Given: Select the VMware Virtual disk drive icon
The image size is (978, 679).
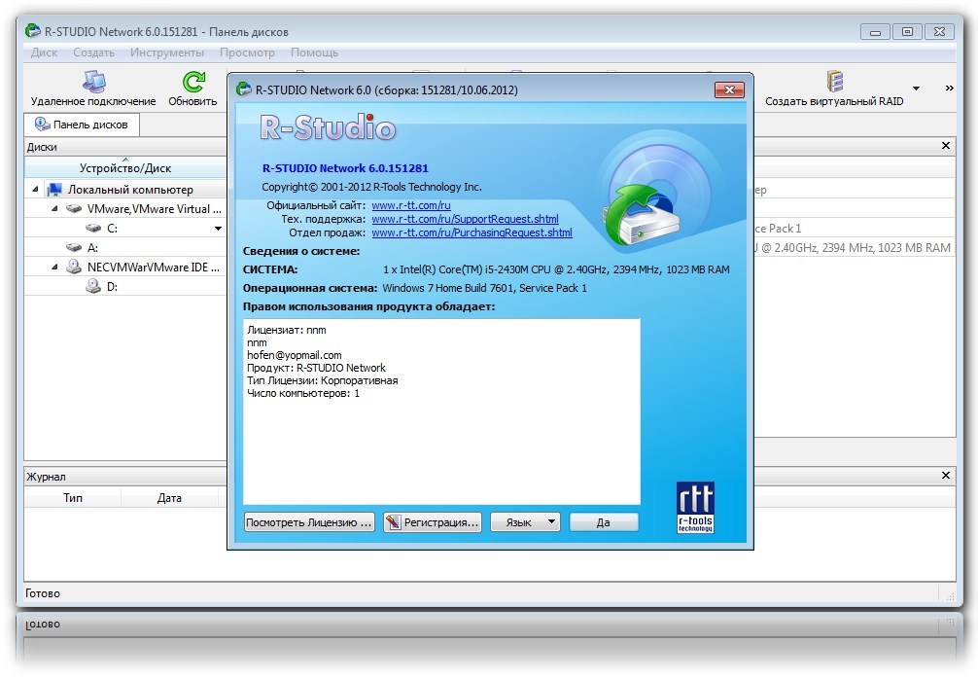Looking at the screenshot, I should [75, 209].
